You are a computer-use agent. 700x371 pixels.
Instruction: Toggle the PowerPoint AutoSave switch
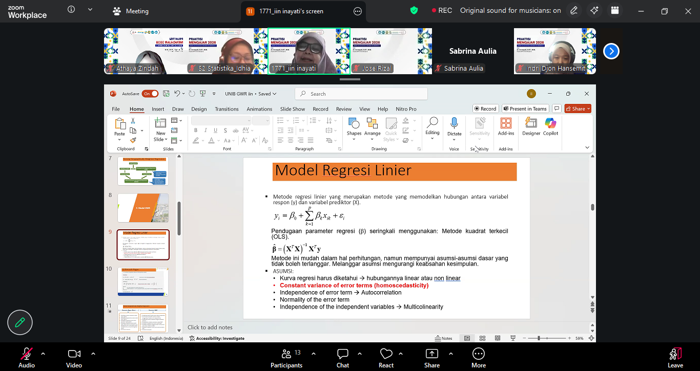[x=150, y=94]
